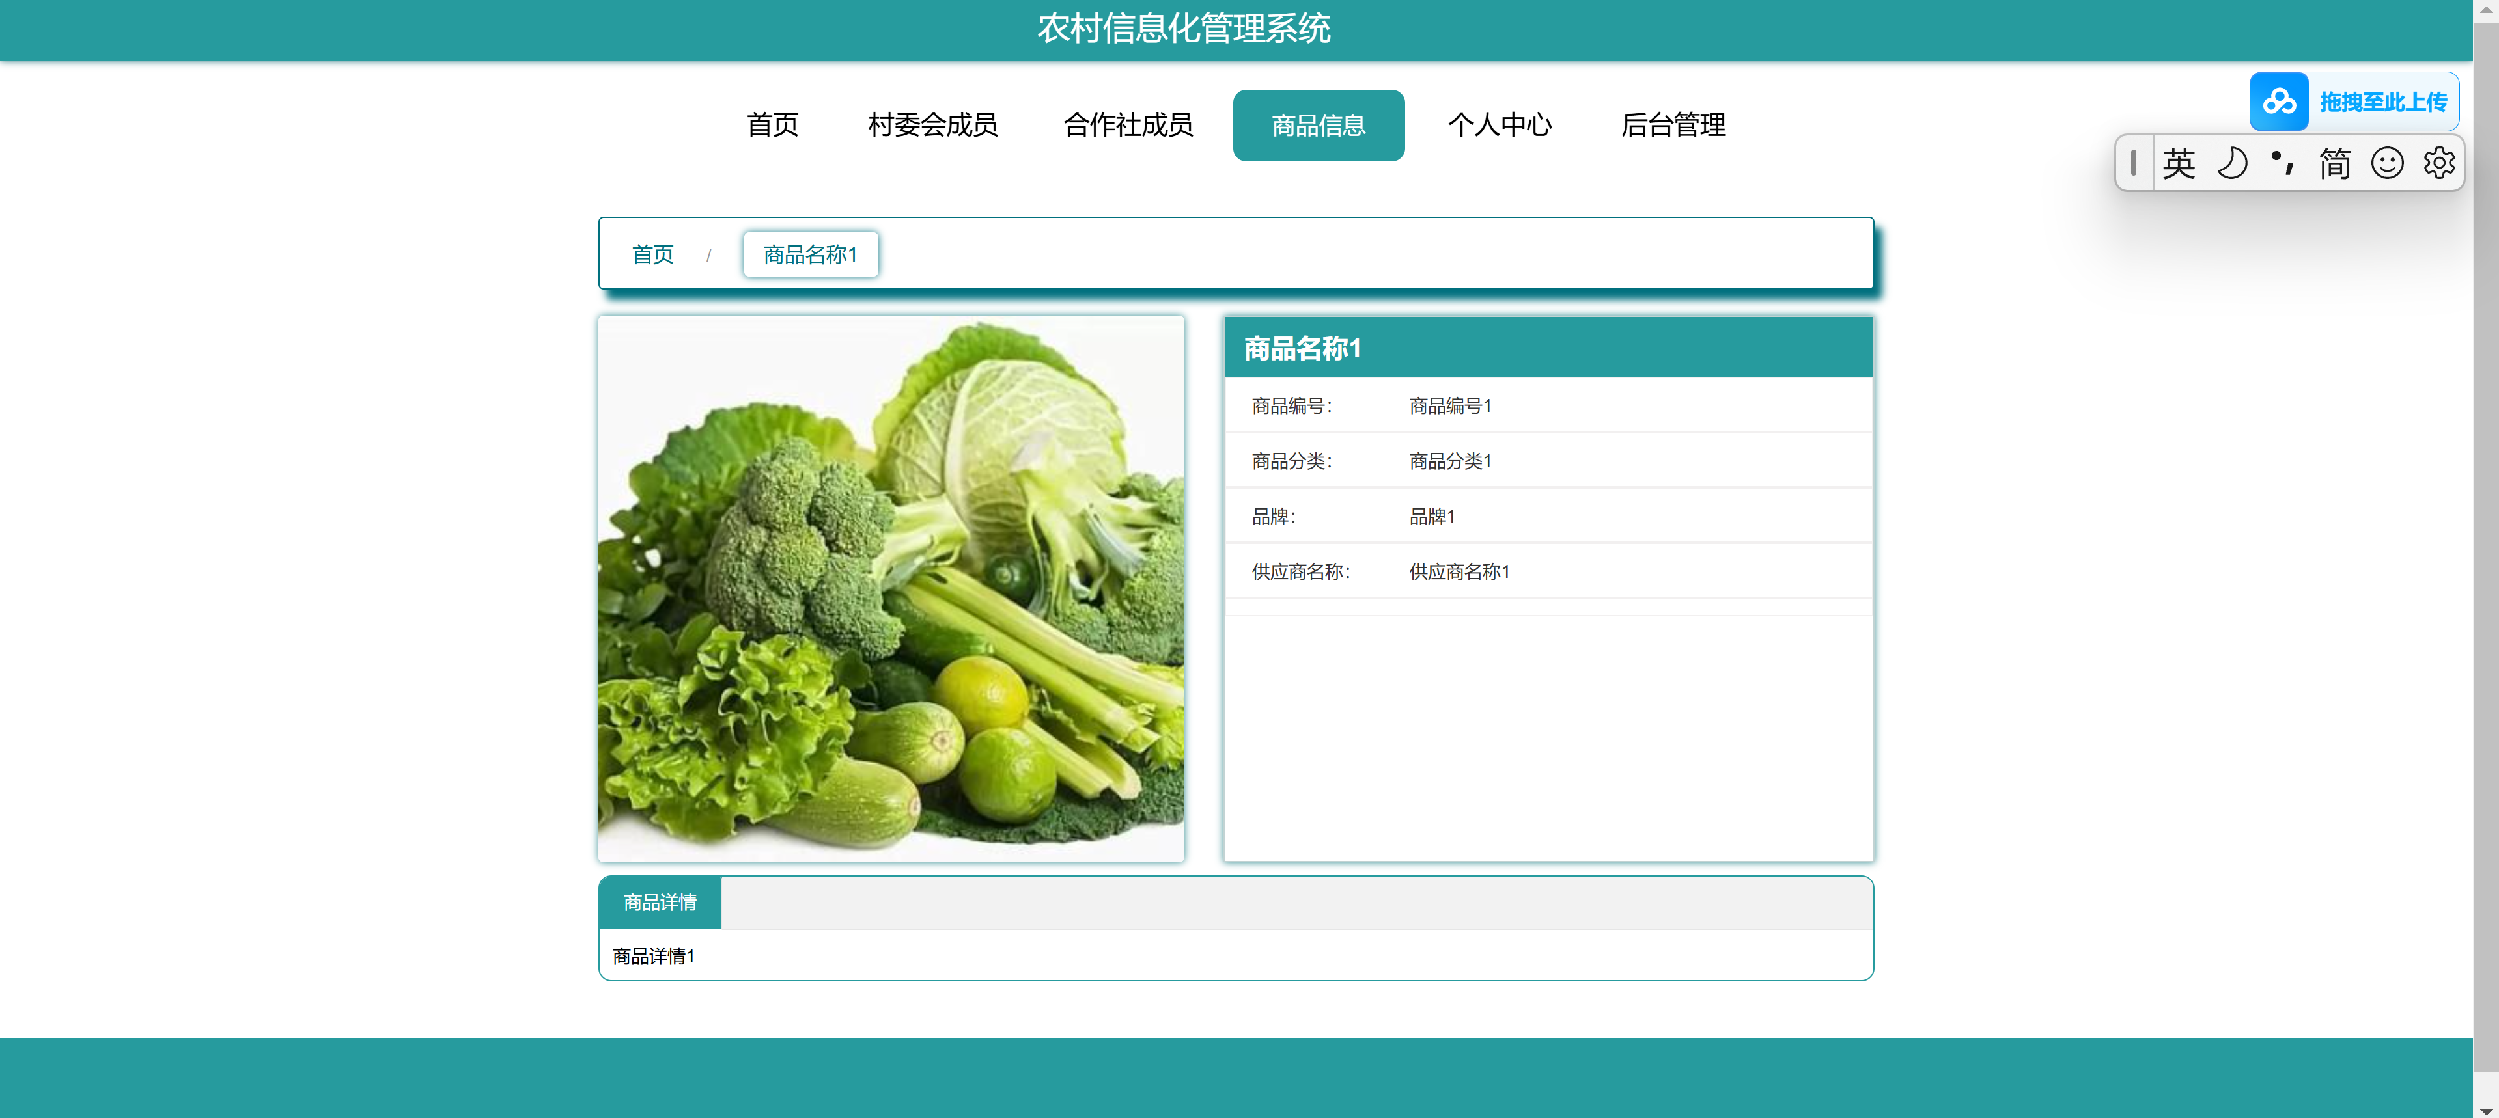
Task: Toggle the IME English/Chinese mode icon
Action: 2178,163
